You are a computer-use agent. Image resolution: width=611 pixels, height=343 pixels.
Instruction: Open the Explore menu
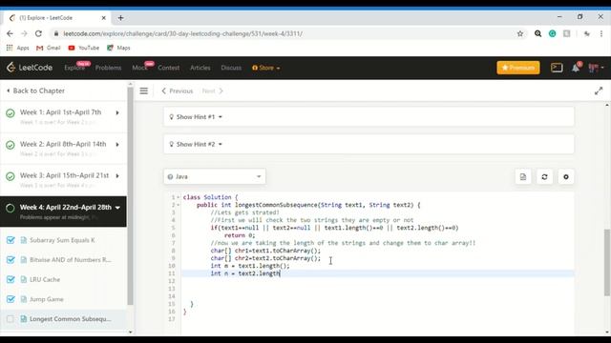pyautogui.click(x=74, y=68)
